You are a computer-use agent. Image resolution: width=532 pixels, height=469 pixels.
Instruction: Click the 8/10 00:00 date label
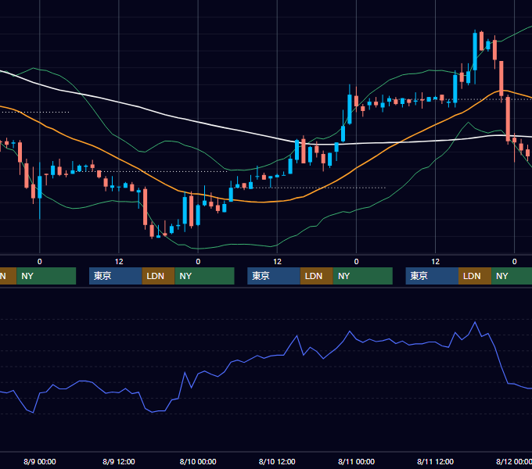coord(198,461)
